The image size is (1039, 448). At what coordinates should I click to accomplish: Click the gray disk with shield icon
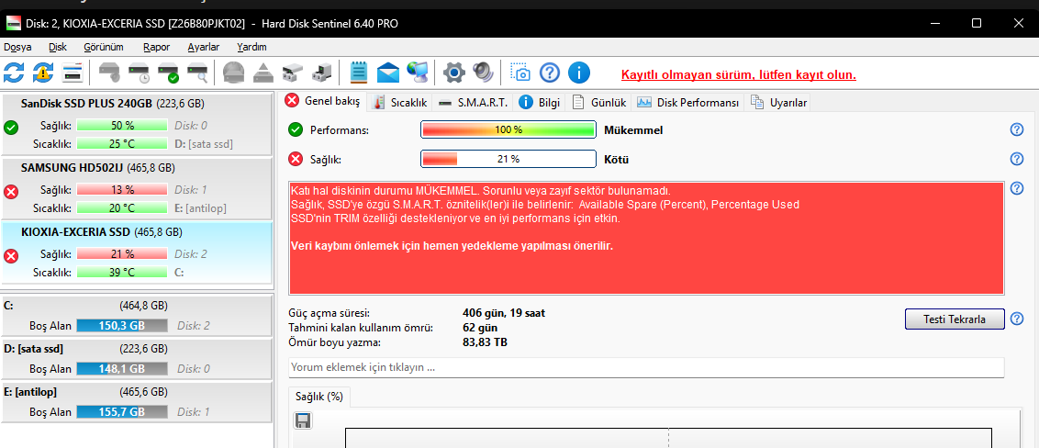click(x=109, y=73)
